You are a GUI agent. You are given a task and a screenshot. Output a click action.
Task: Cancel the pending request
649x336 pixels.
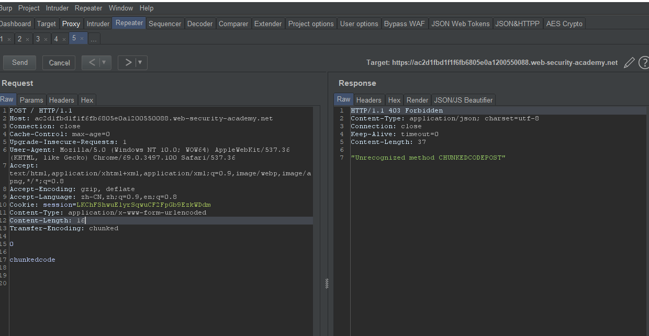click(x=59, y=63)
